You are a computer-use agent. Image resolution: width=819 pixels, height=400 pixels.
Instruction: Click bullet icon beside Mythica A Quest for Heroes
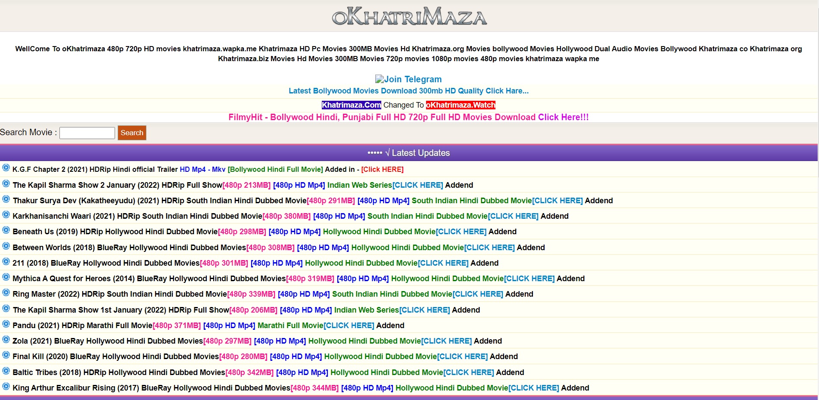point(6,277)
